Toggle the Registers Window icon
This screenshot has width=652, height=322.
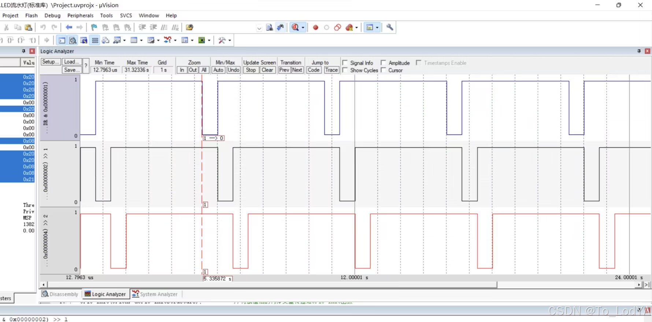coord(95,40)
